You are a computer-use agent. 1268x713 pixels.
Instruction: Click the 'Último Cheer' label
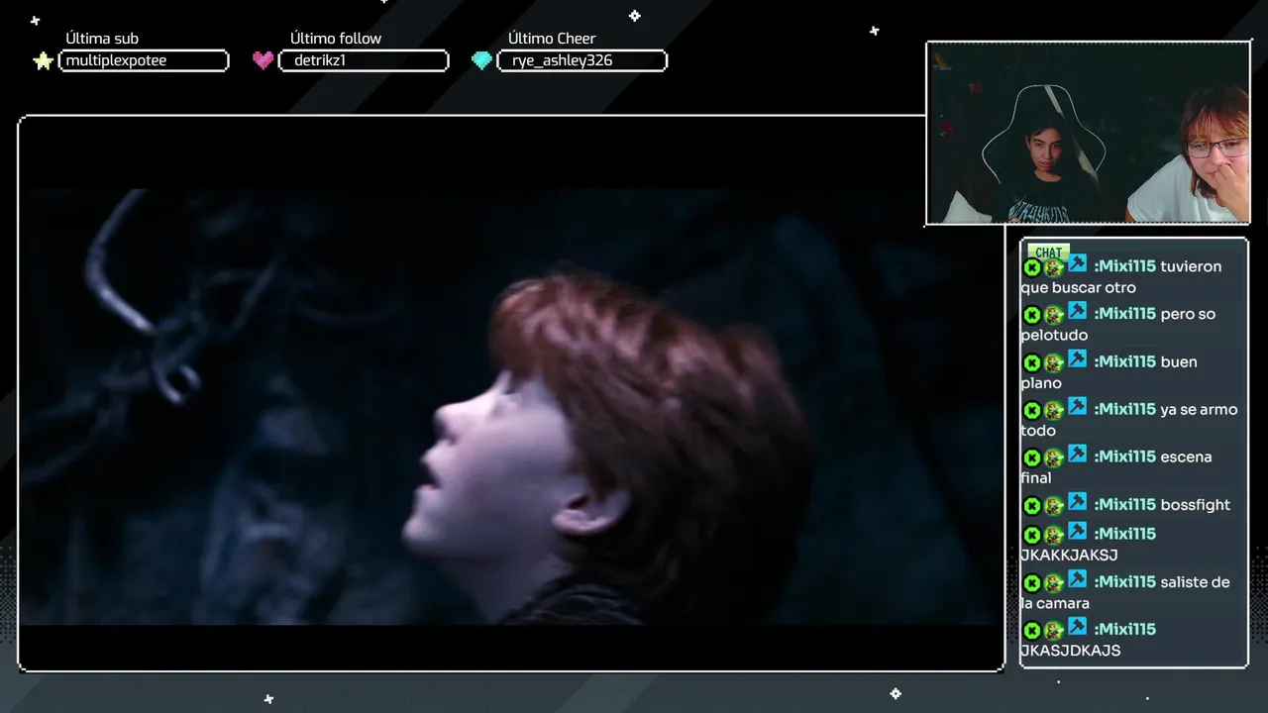tap(552, 39)
